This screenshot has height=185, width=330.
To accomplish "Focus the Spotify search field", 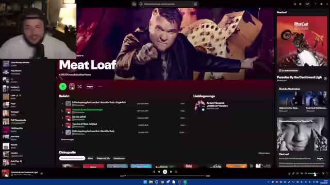I will [x=166, y=4].
